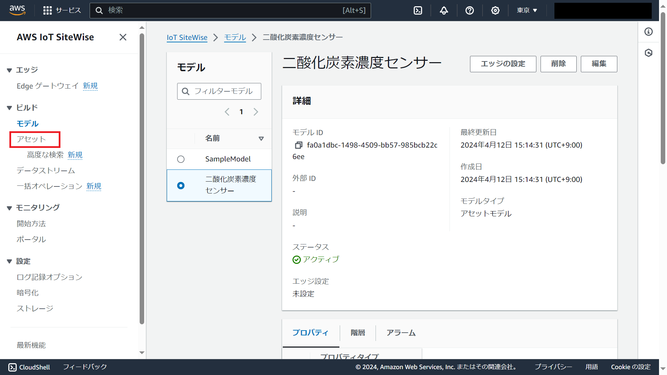This screenshot has height=375, width=667.
Task: Open the help question mark icon
Action: click(x=469, y=10)
